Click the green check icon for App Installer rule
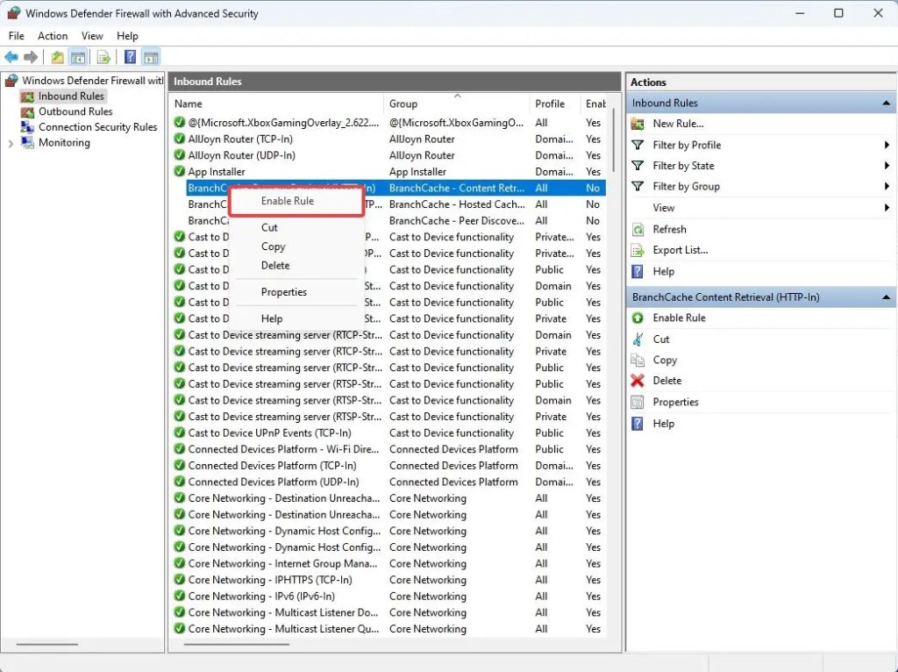 179,171
